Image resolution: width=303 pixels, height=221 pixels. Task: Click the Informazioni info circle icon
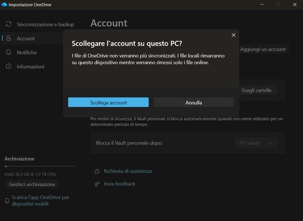coord(8,66)
